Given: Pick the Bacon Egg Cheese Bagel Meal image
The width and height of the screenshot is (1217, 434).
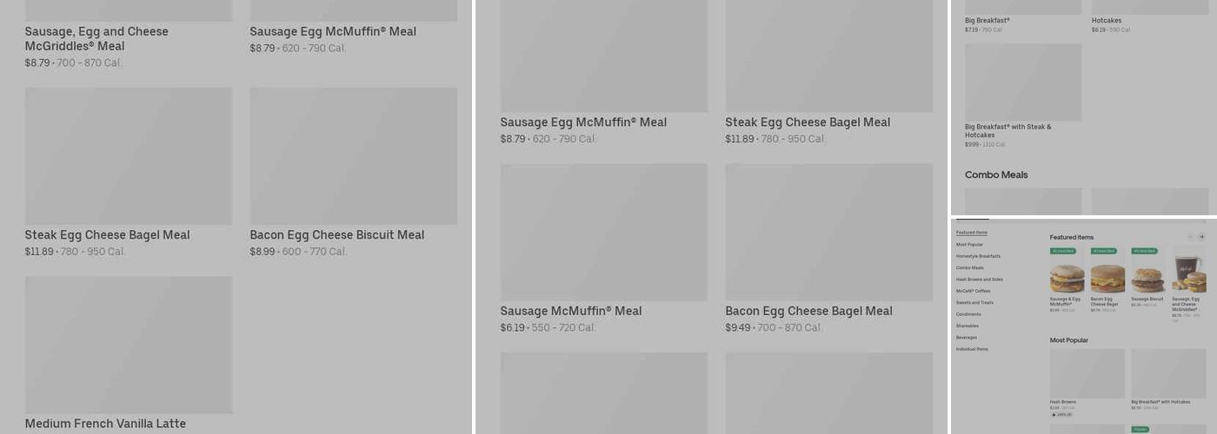Looking at the screenshot, I should pyautogui.click(x=828, y=233).
